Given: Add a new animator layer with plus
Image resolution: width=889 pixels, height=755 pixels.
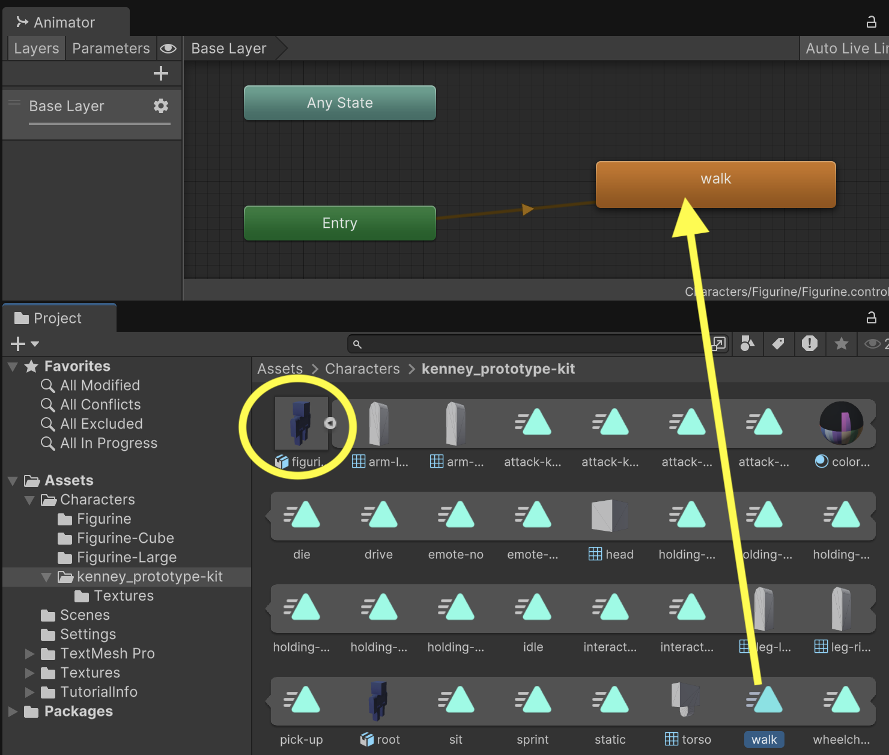Looking at the screenshot, I should [160, 73].
